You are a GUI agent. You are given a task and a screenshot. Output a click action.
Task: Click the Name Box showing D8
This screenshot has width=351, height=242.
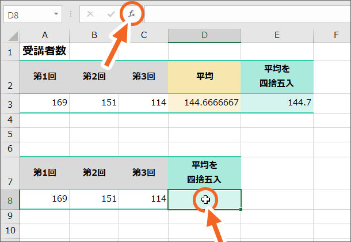coord(33,14)
